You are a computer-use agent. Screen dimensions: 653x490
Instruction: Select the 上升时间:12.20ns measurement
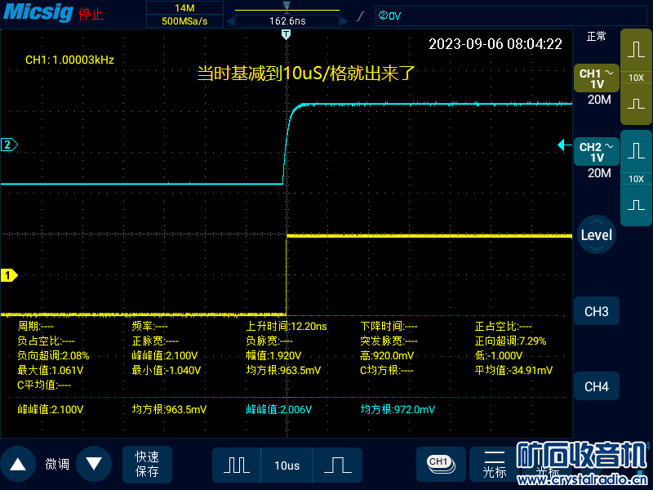287,326
